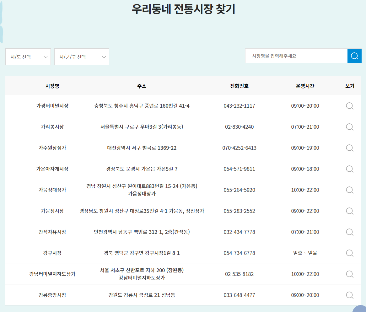Click phone number 043-232-1117
This screenshot has width=366, height=312.
click(x=239, y=106)
